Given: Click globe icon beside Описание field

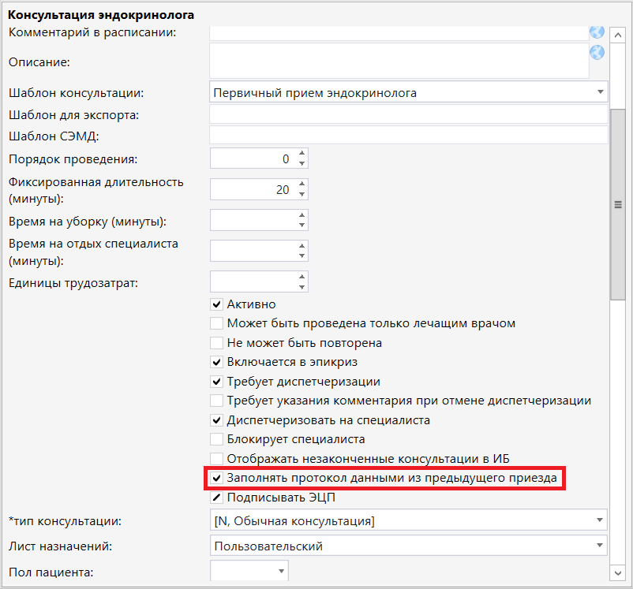Looking at the screenshot, I should 597,52.
